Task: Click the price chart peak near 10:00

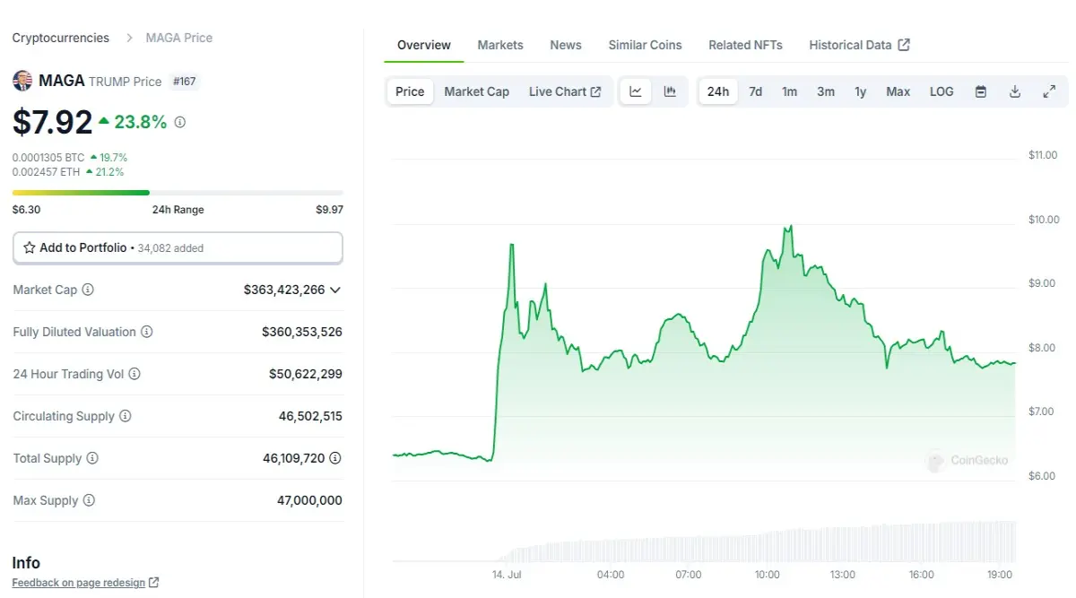Action: pyautogui.click(x=790, y=228)
